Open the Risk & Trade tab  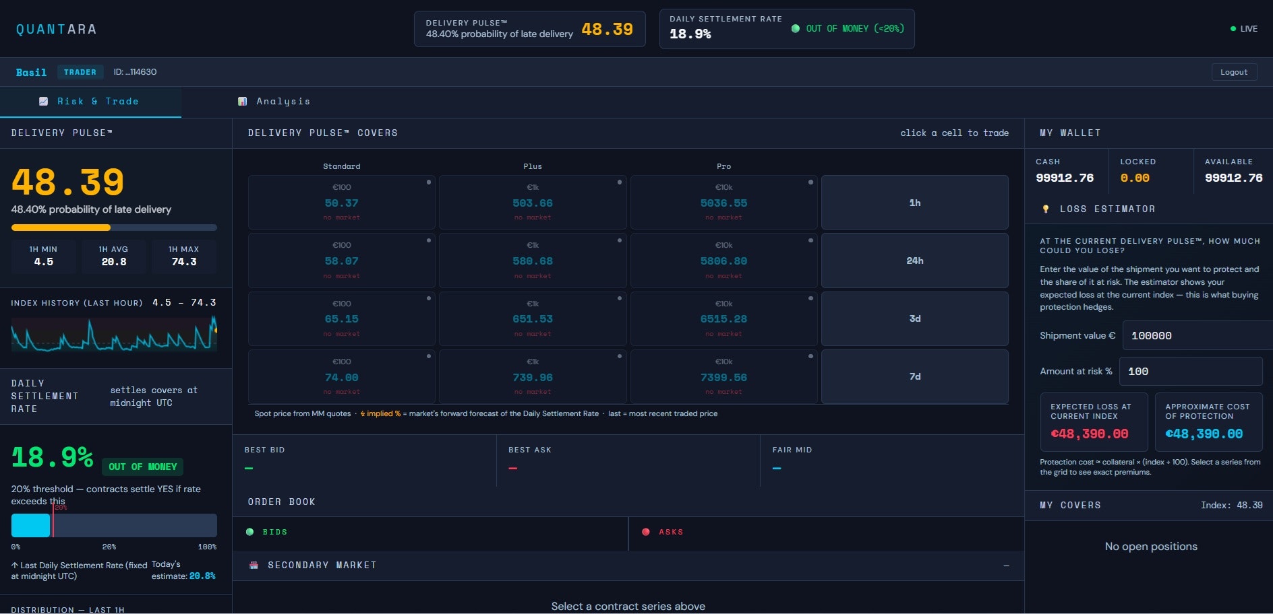tap(90, 102)
